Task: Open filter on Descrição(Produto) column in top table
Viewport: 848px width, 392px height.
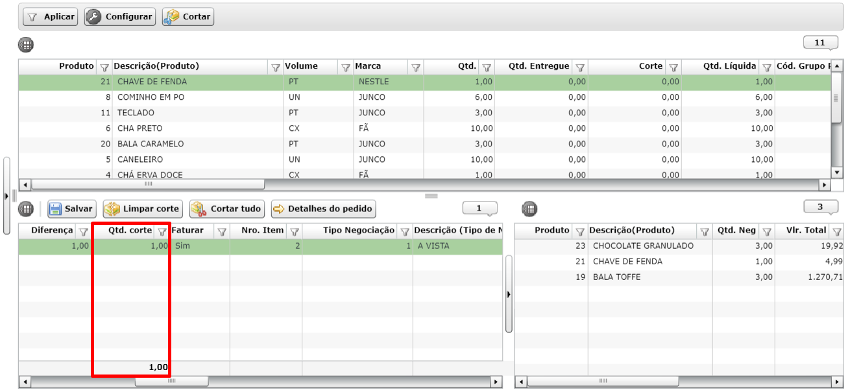Action: coord(276,67)
